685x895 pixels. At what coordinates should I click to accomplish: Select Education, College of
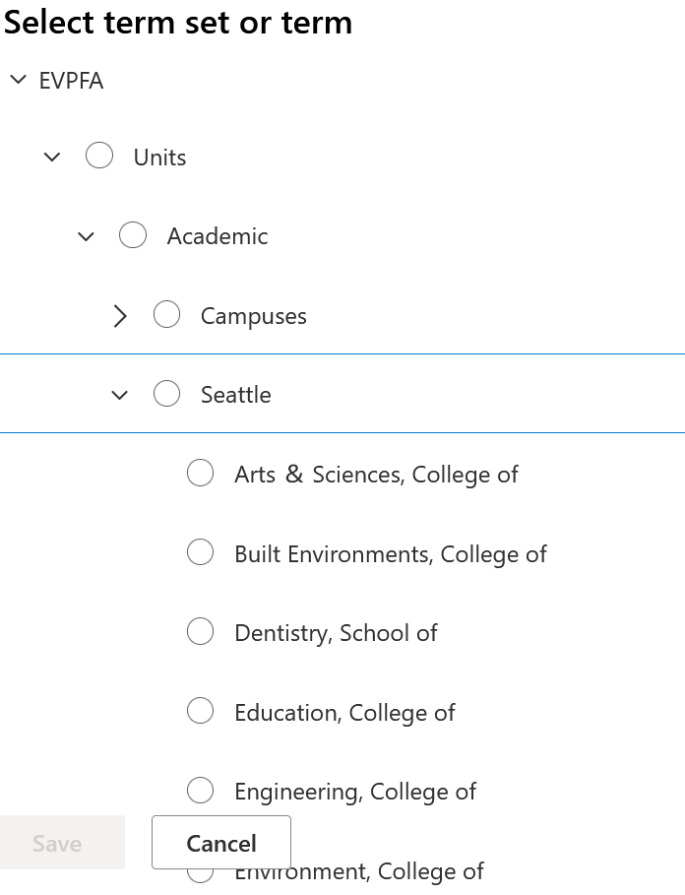click(200, 710)
